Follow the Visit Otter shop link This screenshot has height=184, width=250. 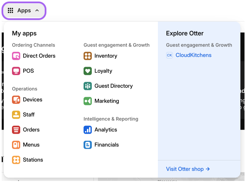(x=188, y=169)
